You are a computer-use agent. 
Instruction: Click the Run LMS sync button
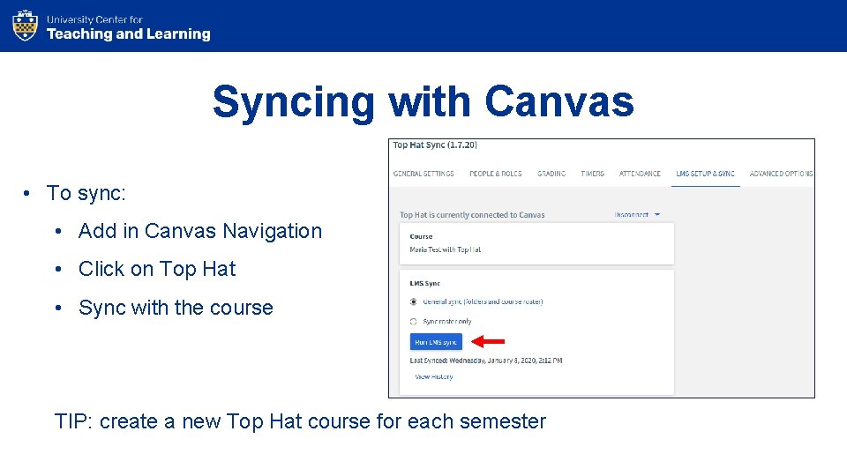pos(436,342)
